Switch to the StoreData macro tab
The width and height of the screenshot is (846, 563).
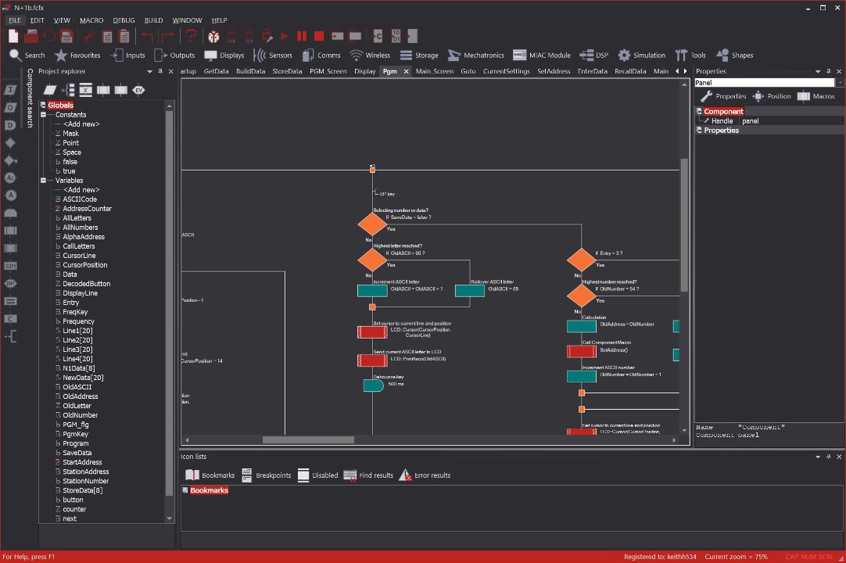coord(287,71)
